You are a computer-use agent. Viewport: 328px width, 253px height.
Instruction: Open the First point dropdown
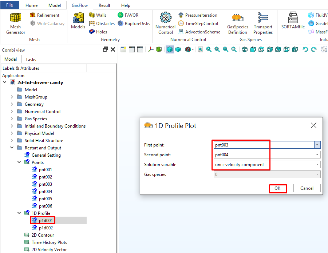(317, 145)
